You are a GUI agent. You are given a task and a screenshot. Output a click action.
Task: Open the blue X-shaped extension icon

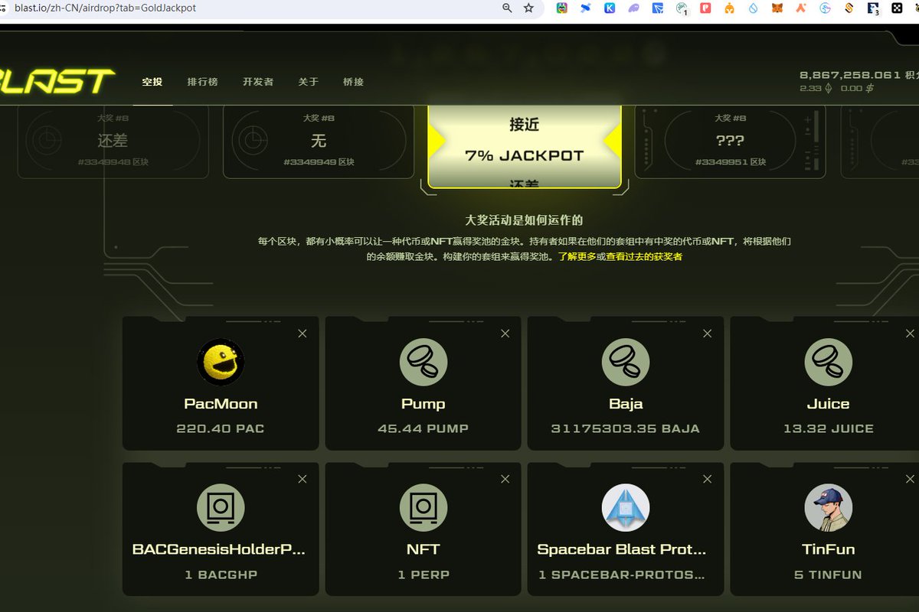[x=586, y=8]
